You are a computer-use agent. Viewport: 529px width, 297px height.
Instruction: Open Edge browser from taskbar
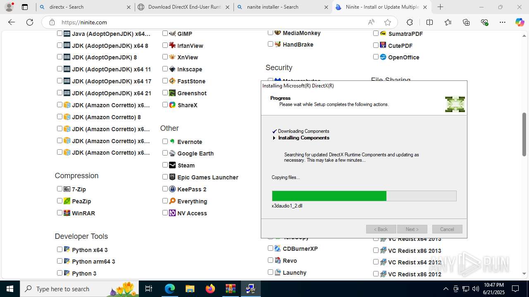[170, 289]
